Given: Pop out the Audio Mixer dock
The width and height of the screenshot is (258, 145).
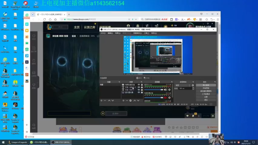Looking at the screenshot, I should click(x=172, y=82).
